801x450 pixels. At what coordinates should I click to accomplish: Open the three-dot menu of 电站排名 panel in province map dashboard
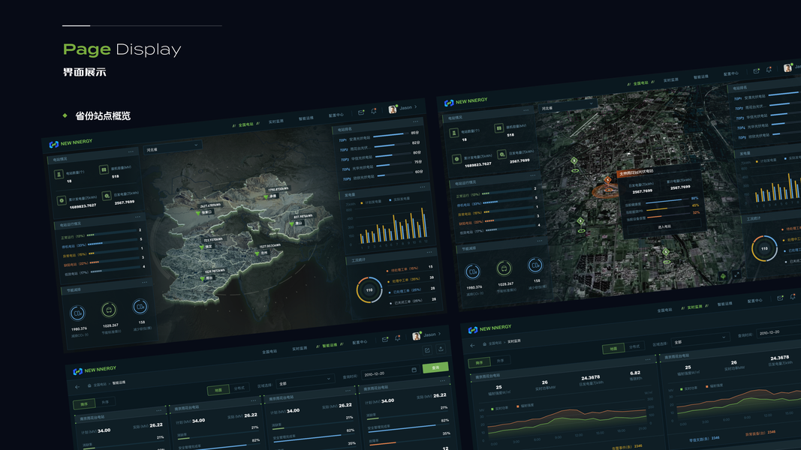[x=415, y=122]
